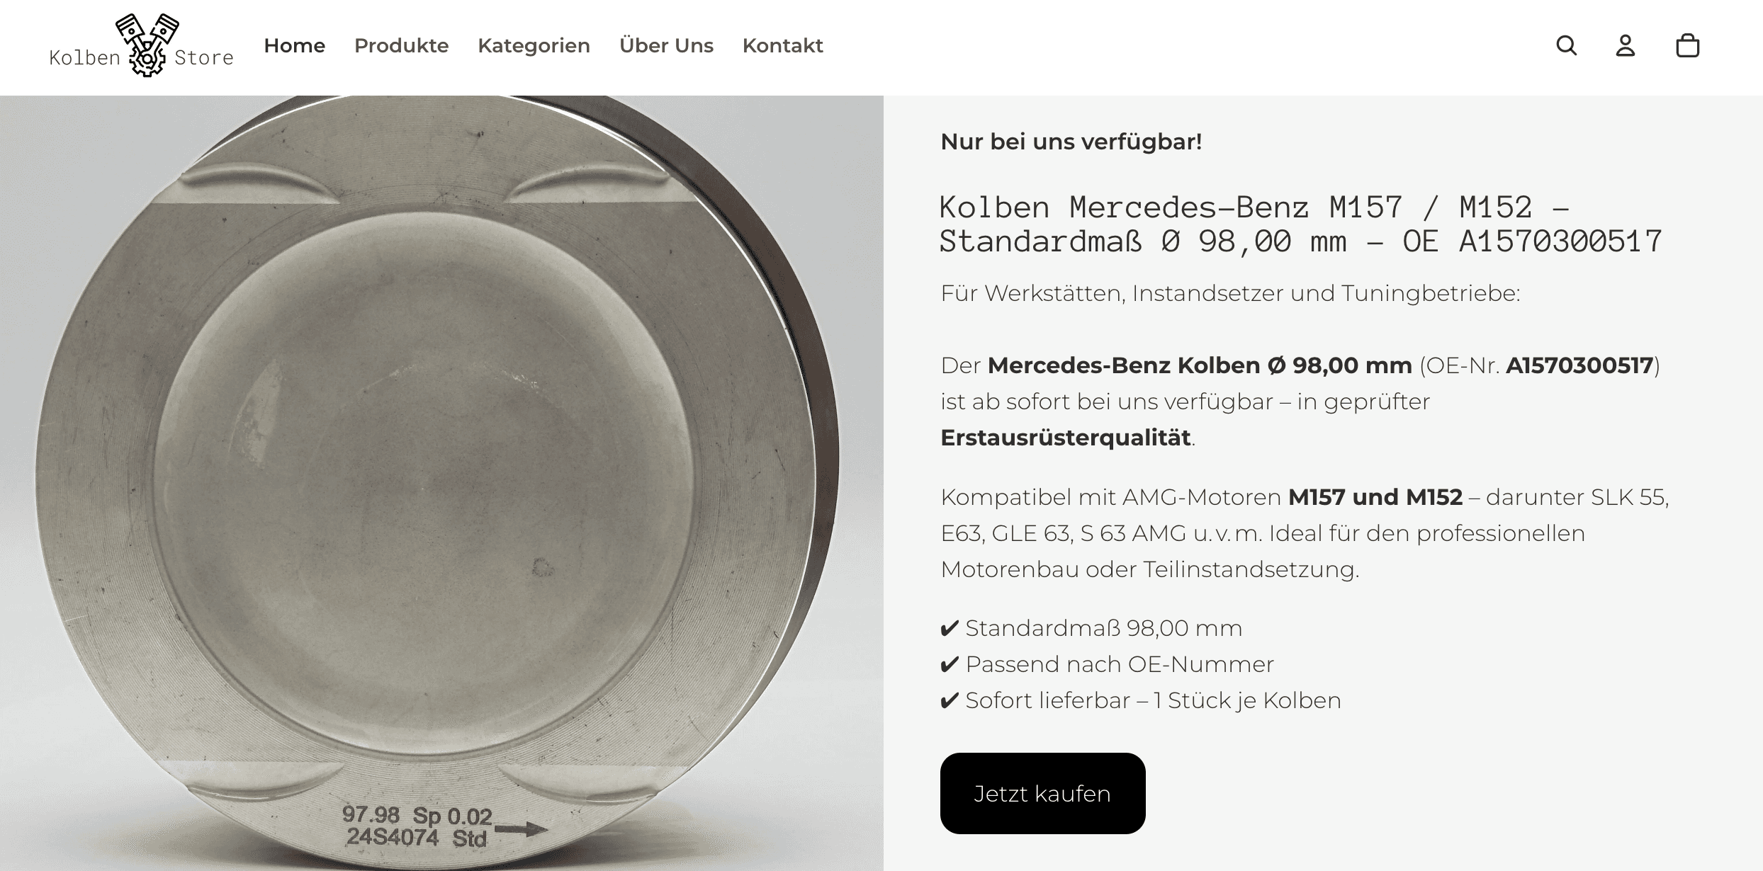Click the Passend nach OE-Nummer checkmark item
The width and height of the screenshot is (1763, 871).
(1107, 664)
